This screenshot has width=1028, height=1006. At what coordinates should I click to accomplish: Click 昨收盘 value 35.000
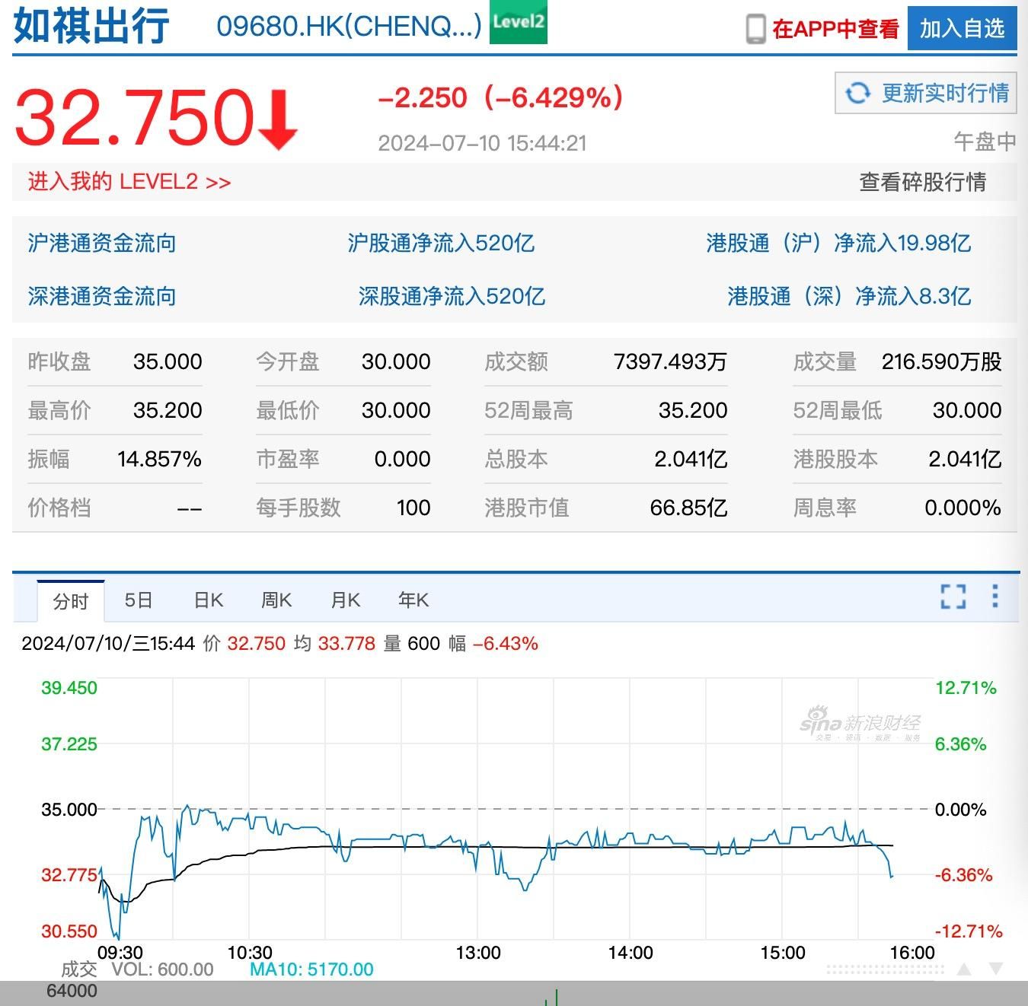click(x=168, y=361)
